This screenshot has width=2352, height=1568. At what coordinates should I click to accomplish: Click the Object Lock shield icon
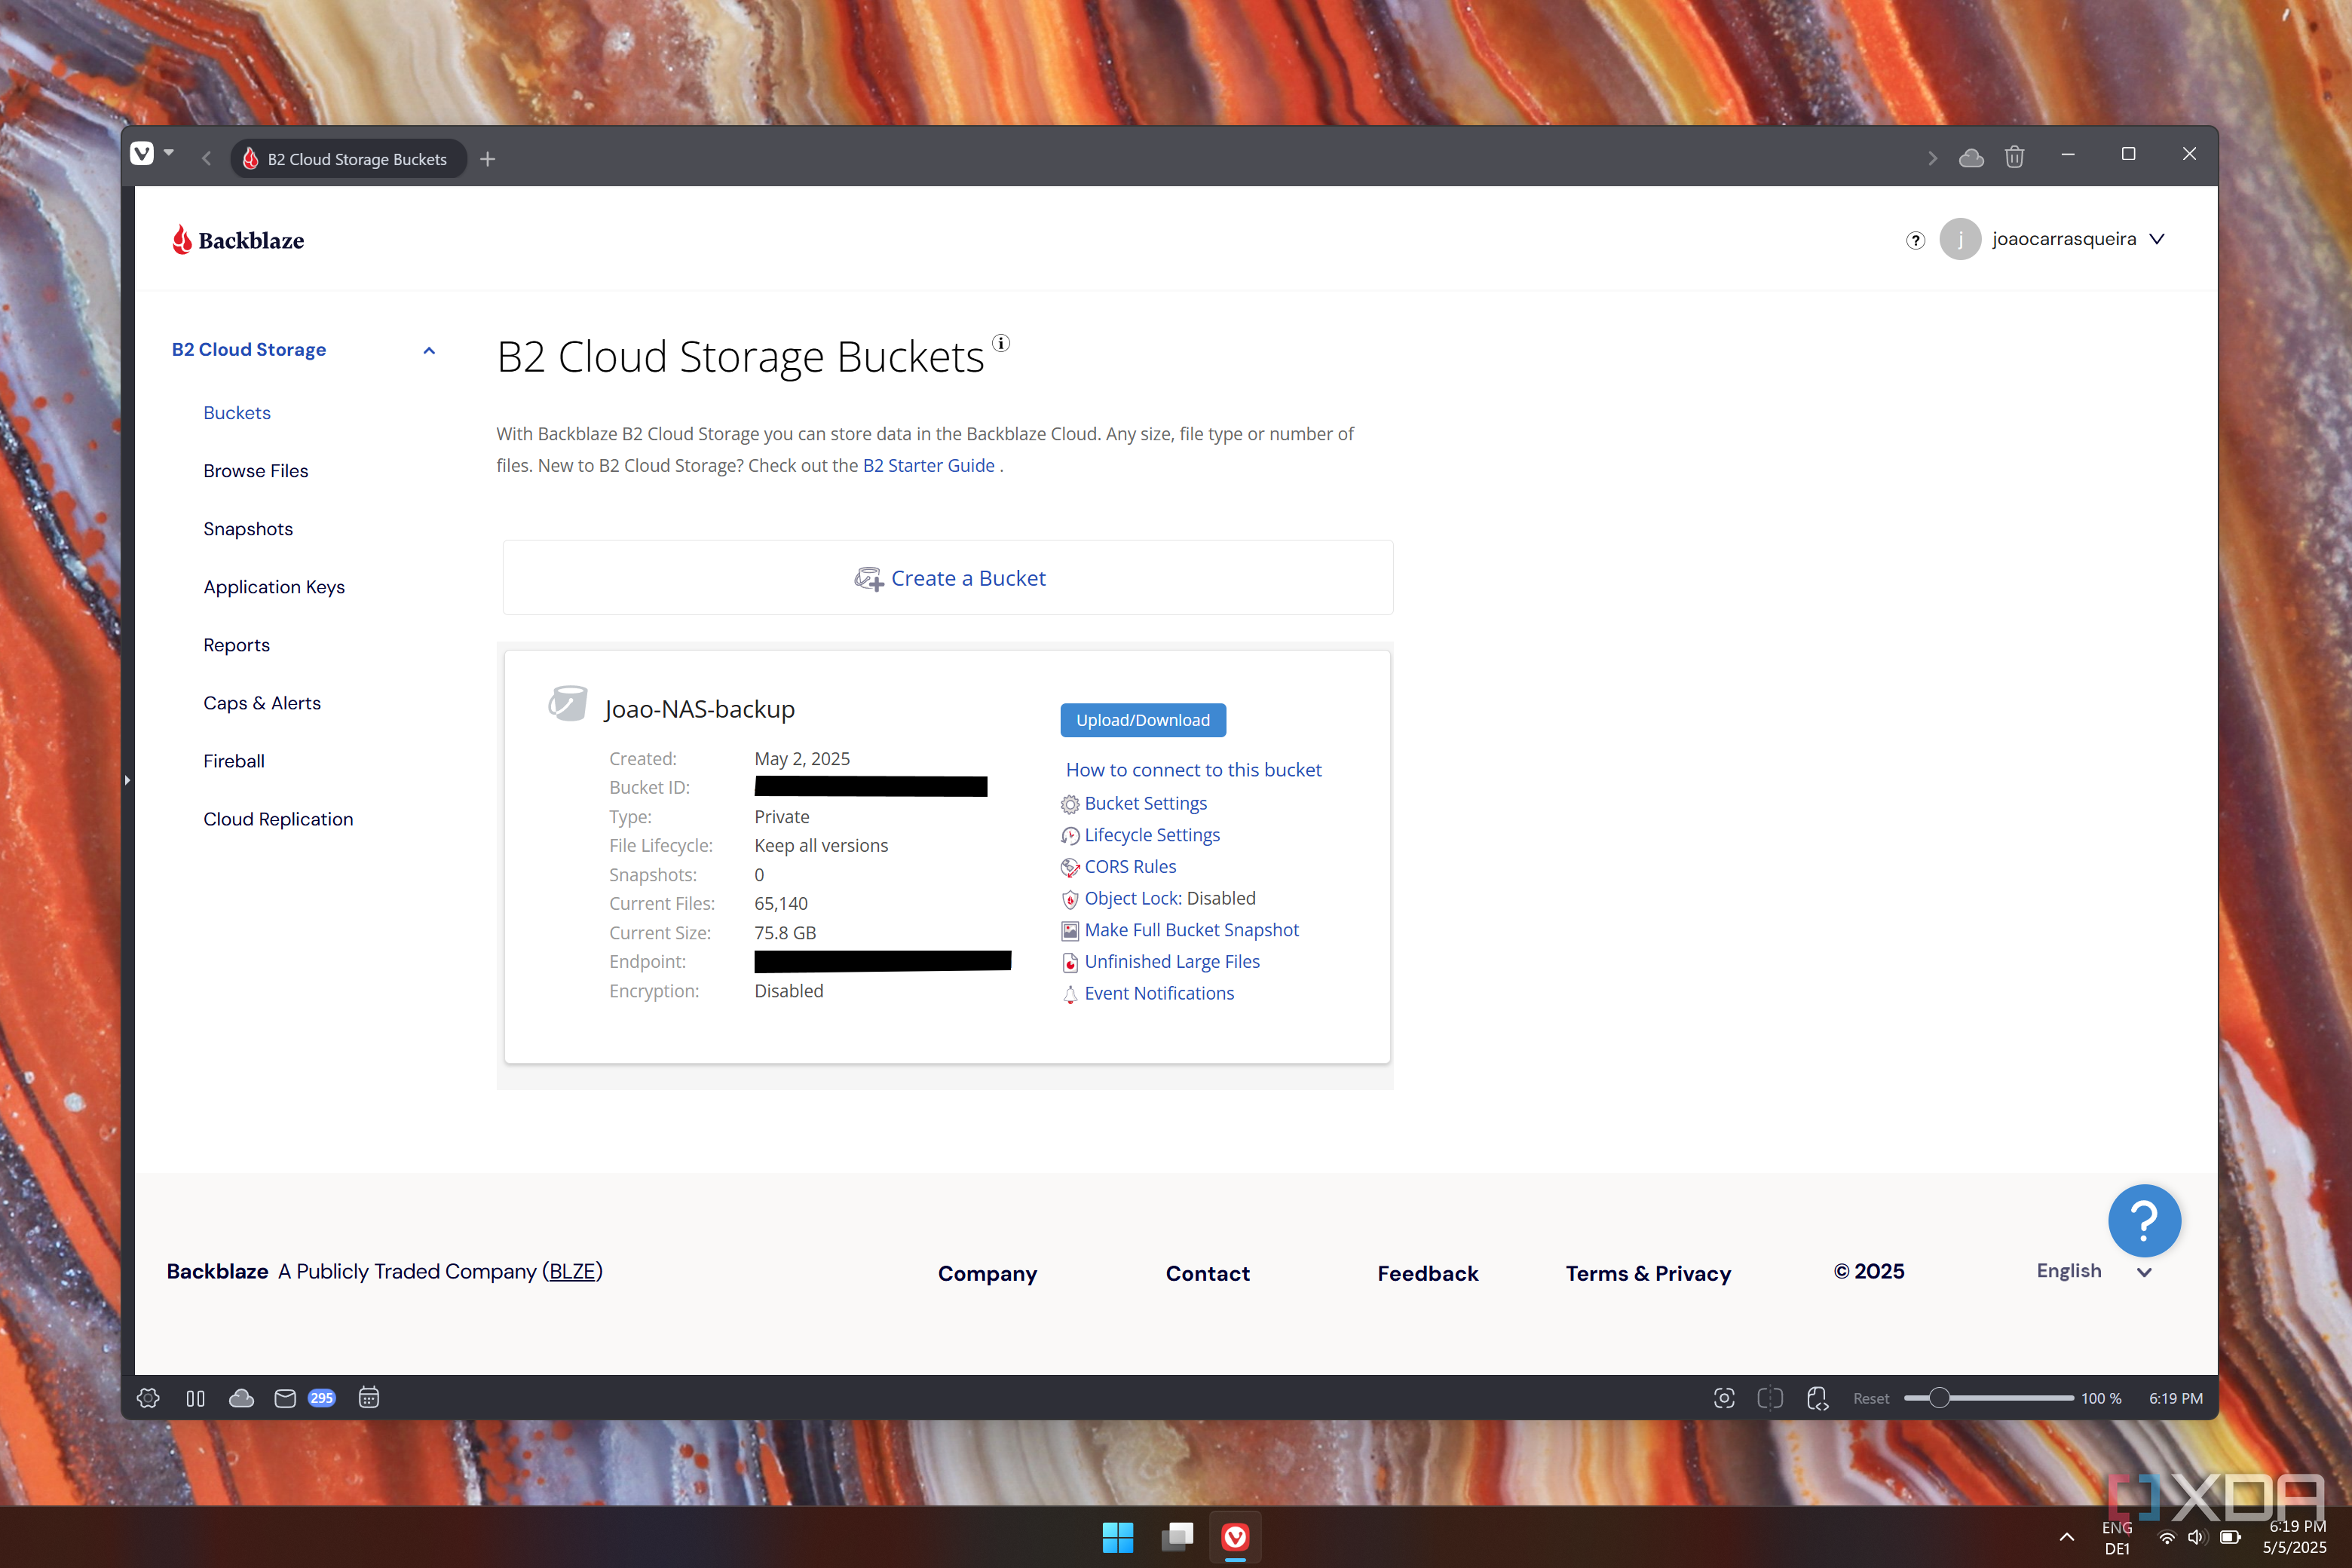coord(1070,899)
